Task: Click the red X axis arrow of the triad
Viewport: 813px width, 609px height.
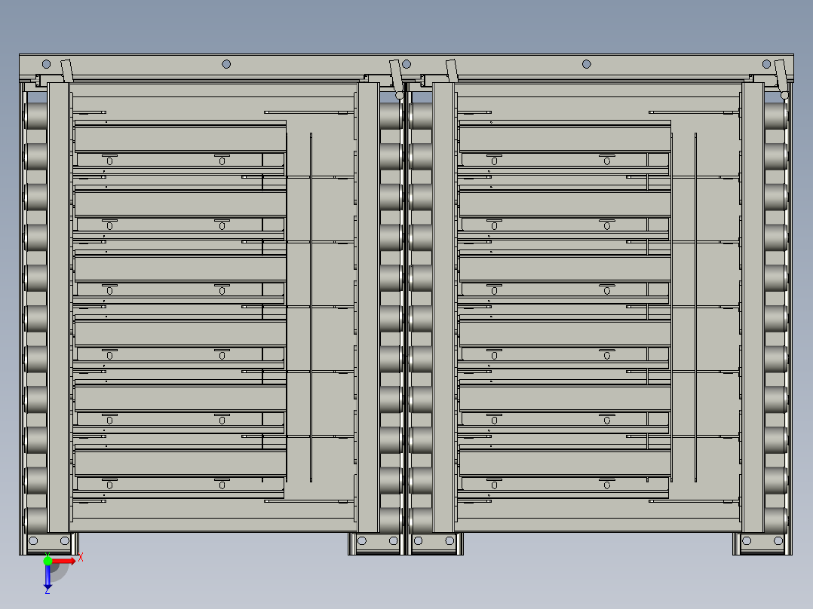Action: [63, 561]
